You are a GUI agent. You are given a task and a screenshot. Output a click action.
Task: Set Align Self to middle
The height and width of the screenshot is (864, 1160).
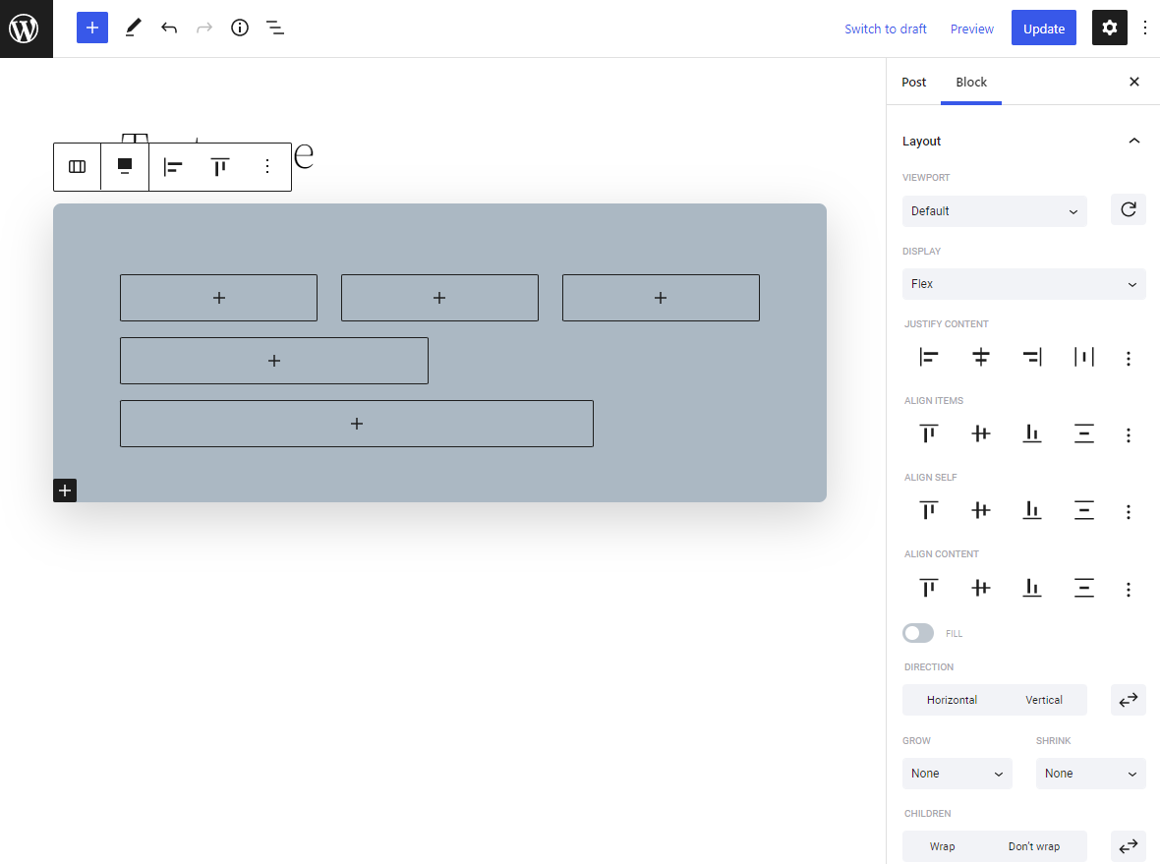point(980,510)
